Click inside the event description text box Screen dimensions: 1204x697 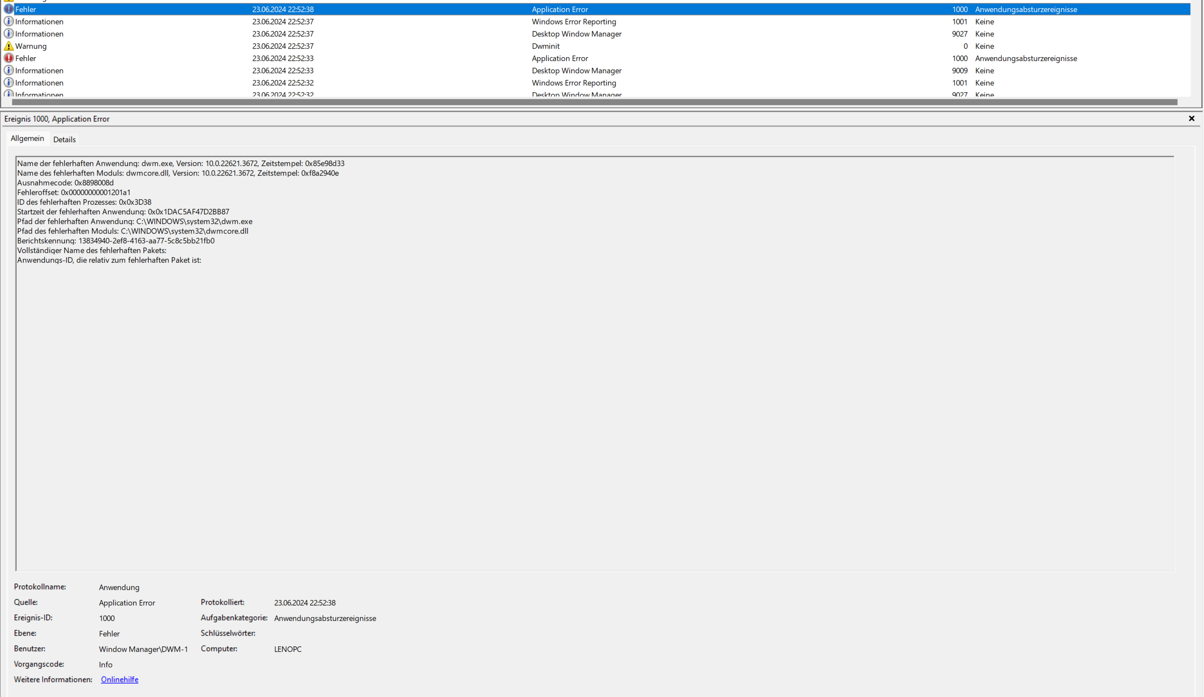coord(594,406)
